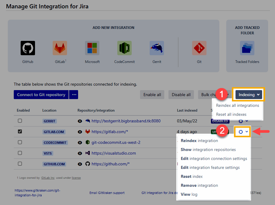Open the gear dropdown in the Gerrit row
The image size is (275, 205).
click(243, 121)
